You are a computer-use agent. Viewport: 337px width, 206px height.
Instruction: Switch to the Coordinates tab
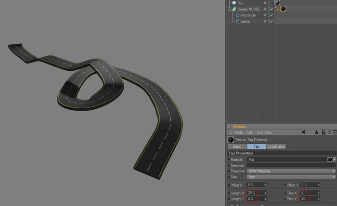click(x=276, y=146)
